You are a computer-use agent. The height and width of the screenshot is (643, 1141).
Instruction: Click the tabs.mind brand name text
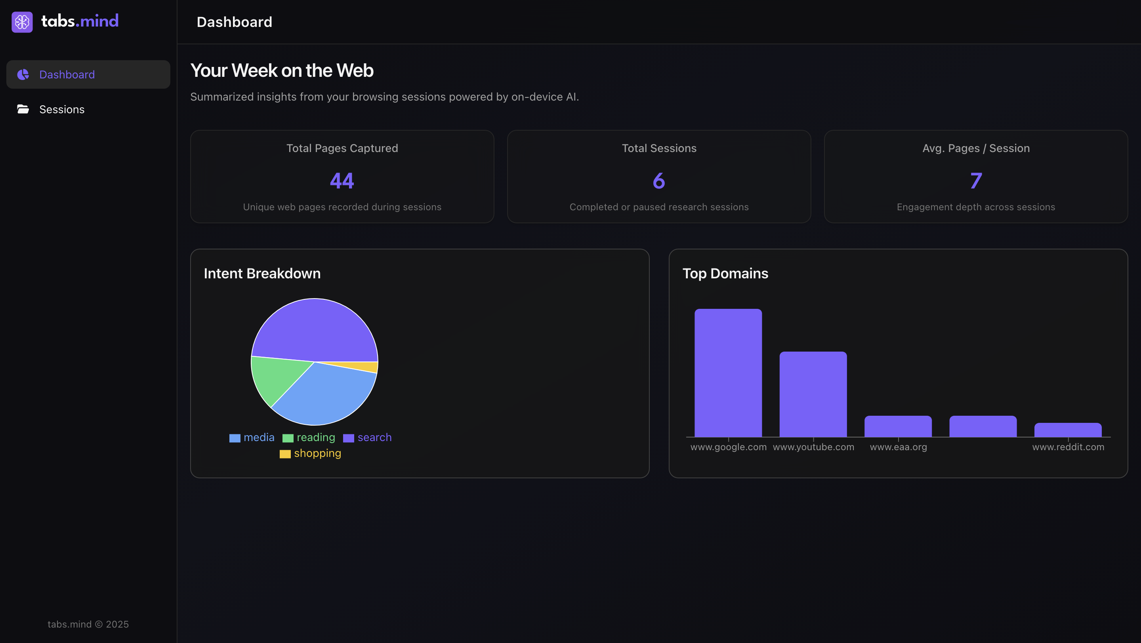(80, 21)
